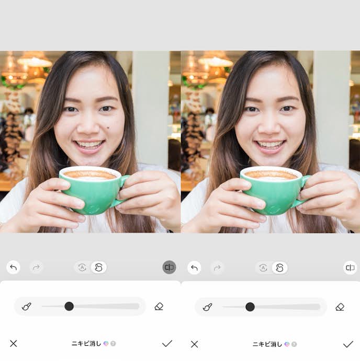Toggle before/after compare in the right screen
This screenshot has width=360, height=361.
(350, 267)
